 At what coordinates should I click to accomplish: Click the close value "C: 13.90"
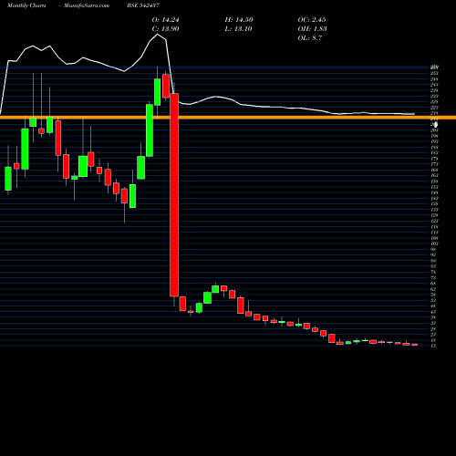(165, 29)
